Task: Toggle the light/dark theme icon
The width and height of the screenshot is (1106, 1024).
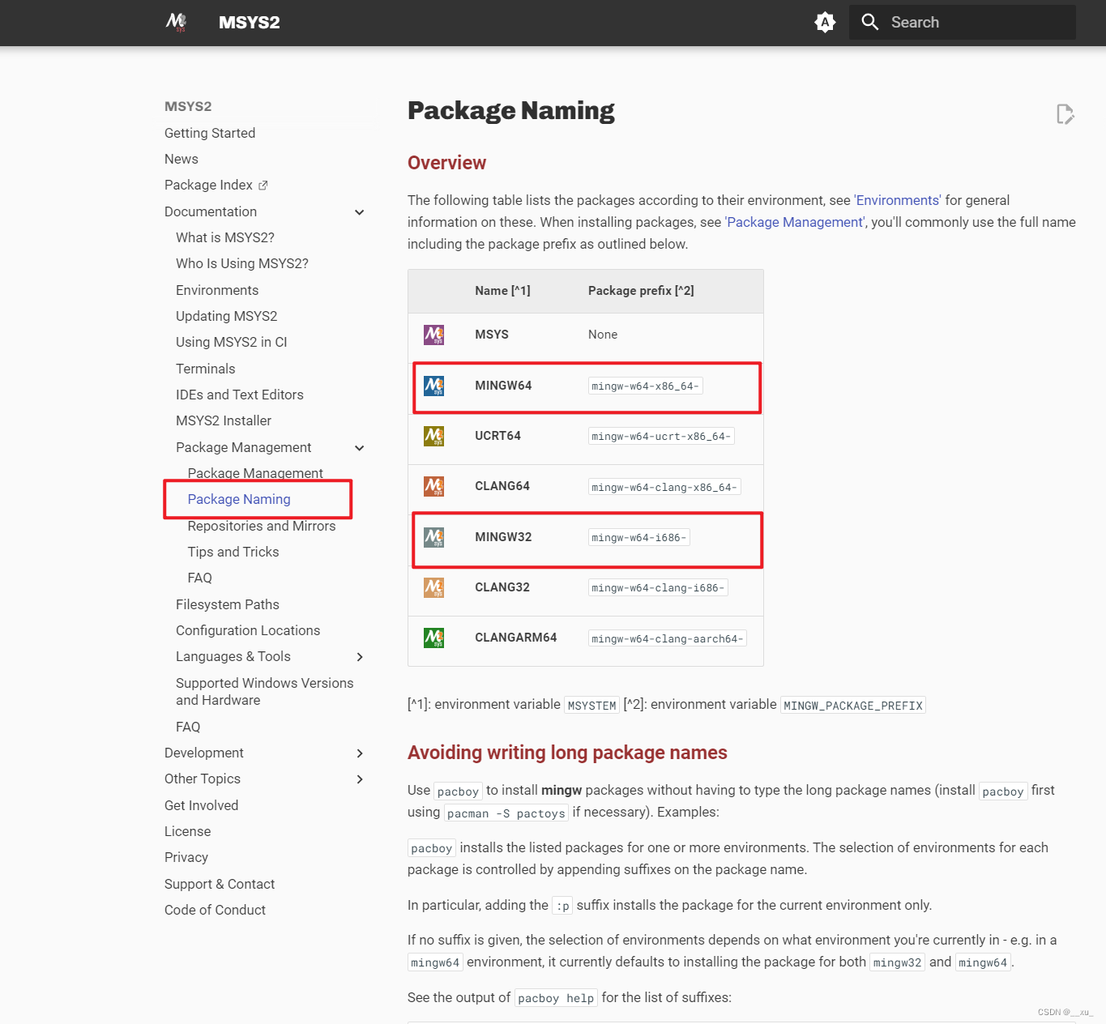Action: 825,22
